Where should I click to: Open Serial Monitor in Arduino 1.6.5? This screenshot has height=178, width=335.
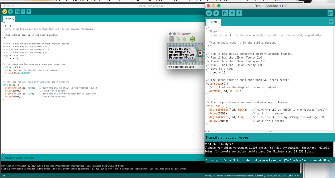point(330,13)
